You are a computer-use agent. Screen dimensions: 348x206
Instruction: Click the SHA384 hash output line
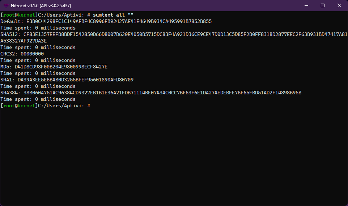click(151, 93)
